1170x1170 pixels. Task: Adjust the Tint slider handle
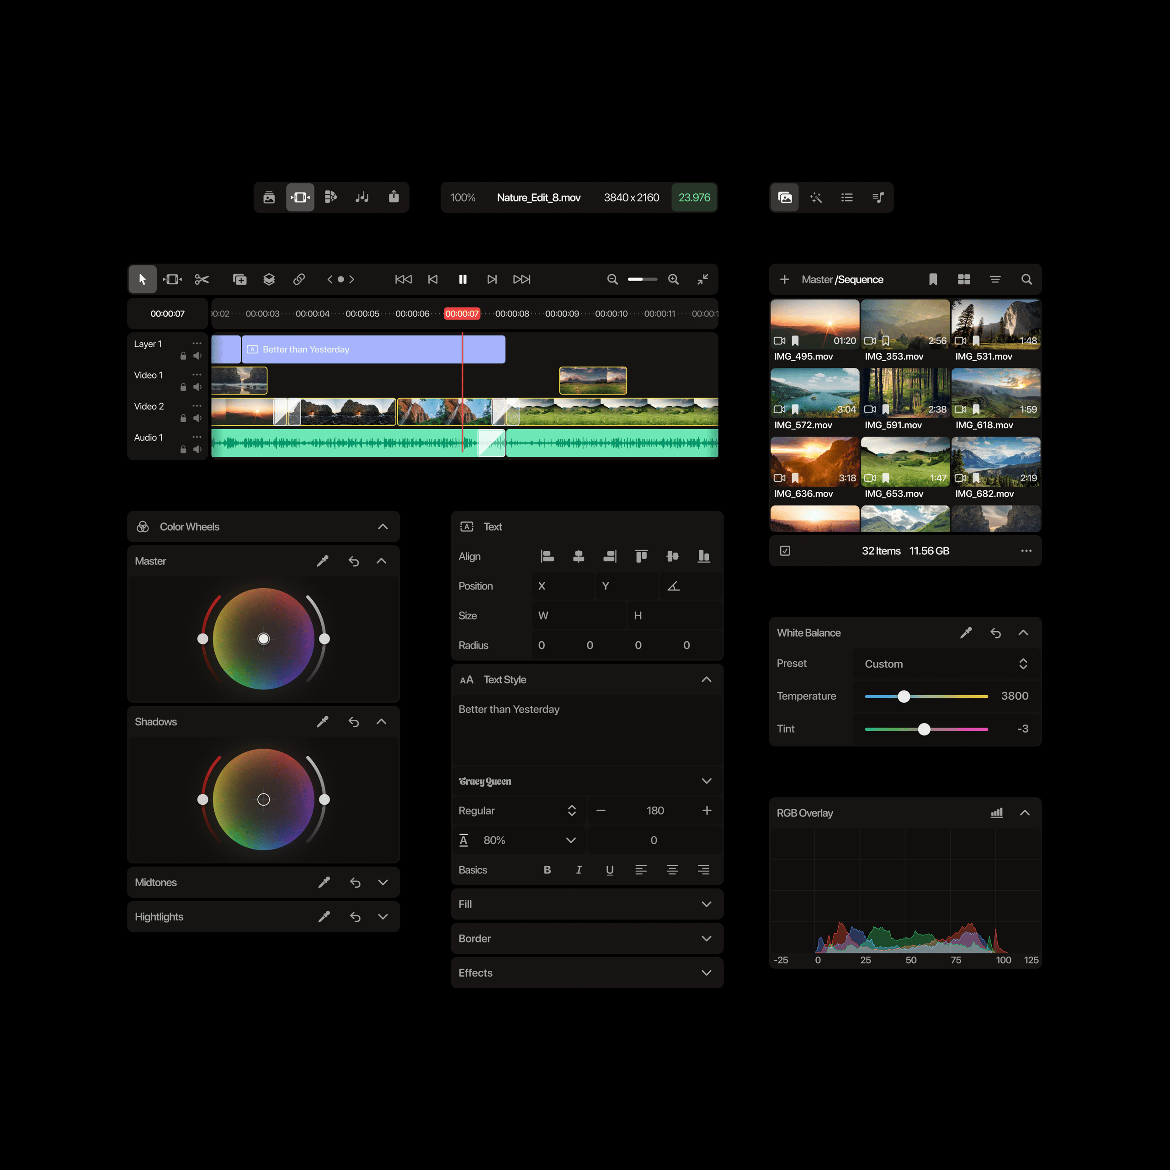[924, 729]
